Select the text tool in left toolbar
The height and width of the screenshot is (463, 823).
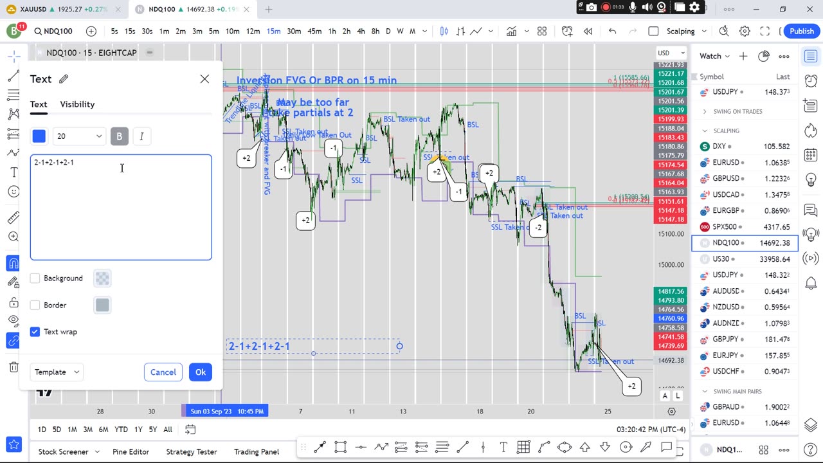pyautogui.click(x=14, y=172)
